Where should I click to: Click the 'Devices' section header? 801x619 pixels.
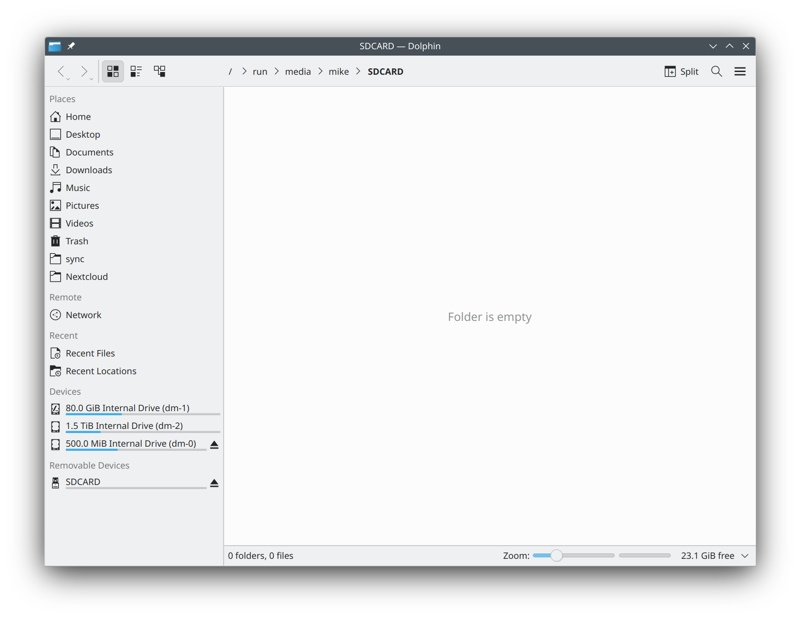click(x=65, y=392)
